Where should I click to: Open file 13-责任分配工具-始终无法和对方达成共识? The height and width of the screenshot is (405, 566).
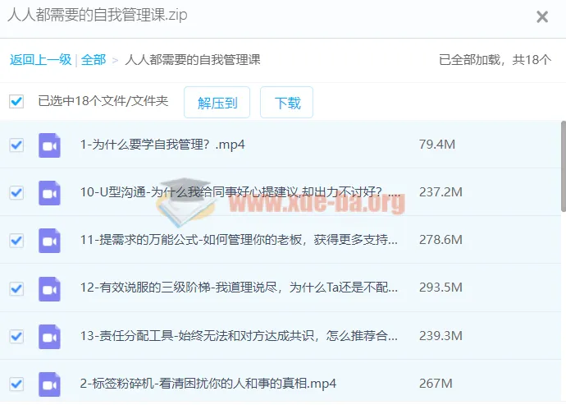pos(239,336)
